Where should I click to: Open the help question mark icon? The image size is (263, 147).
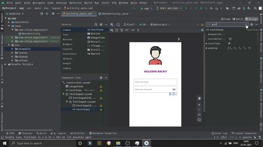click(202, 30)
